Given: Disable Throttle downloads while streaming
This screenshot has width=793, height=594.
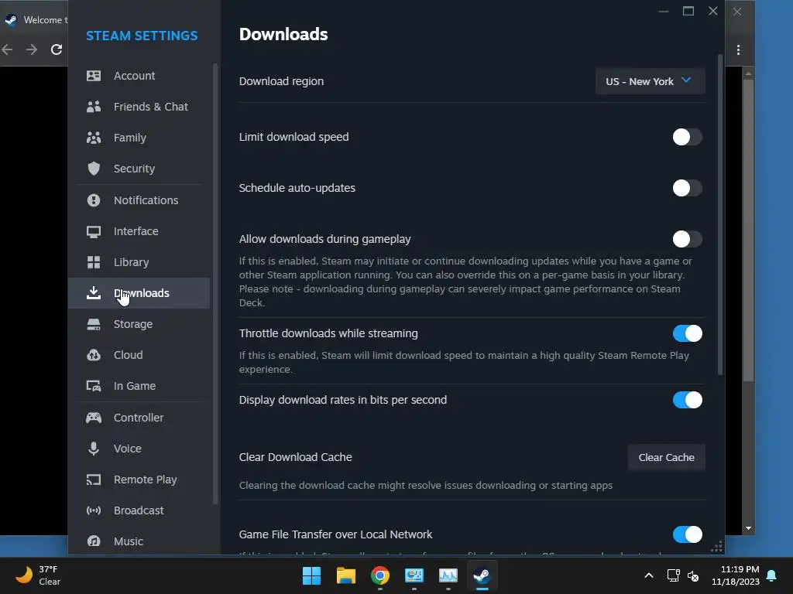Looking at the screenshot, I should click(x=688, y=333).
